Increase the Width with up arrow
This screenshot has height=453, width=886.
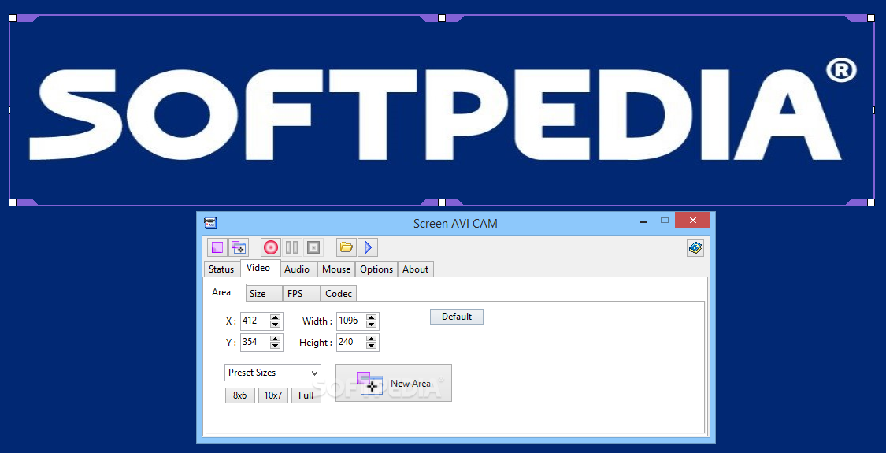[371, 317]
